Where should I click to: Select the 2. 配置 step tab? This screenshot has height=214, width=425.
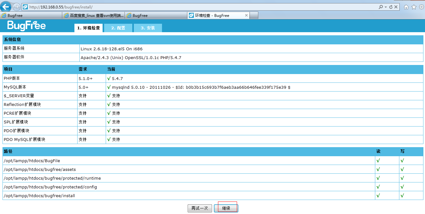[118, 28]
